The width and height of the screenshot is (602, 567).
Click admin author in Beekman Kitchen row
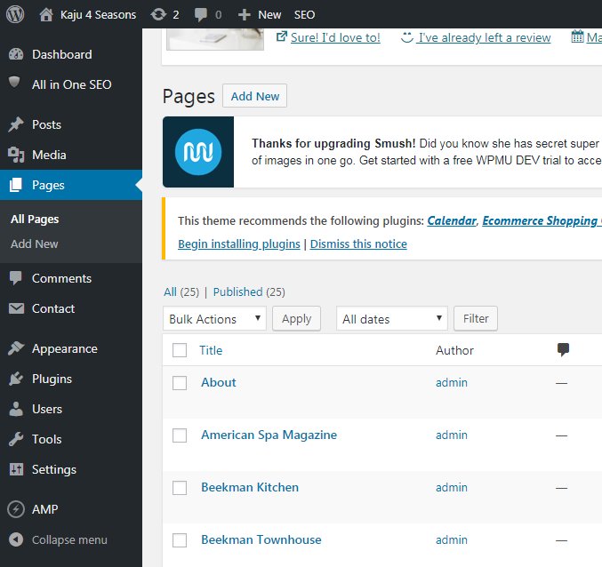click(x=452, y=488)
